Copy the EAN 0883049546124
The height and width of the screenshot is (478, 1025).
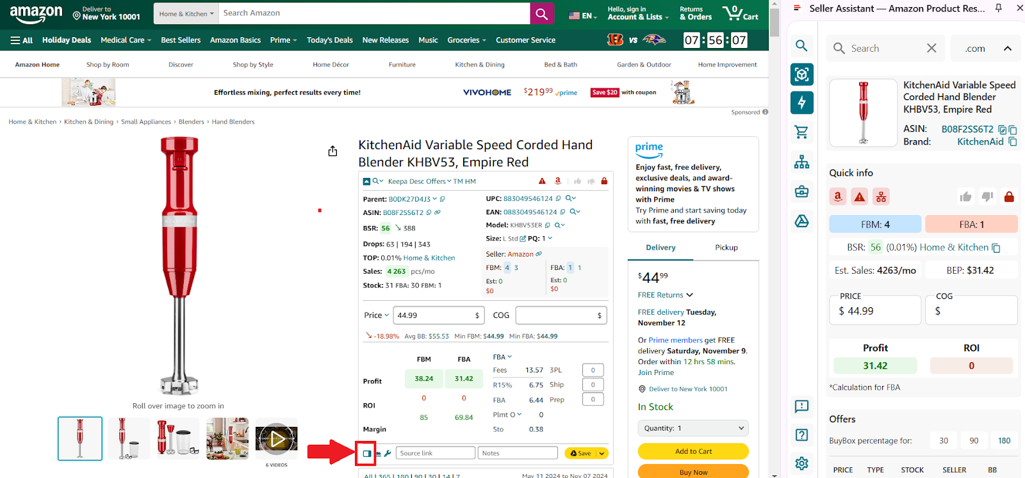coord(563,212)
